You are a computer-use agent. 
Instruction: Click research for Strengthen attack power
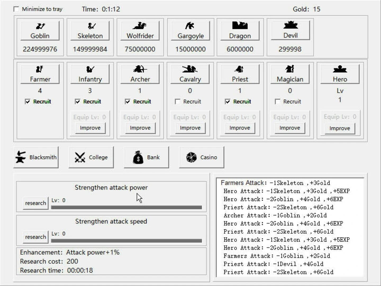pyautogui.click(x=35, y=203)
